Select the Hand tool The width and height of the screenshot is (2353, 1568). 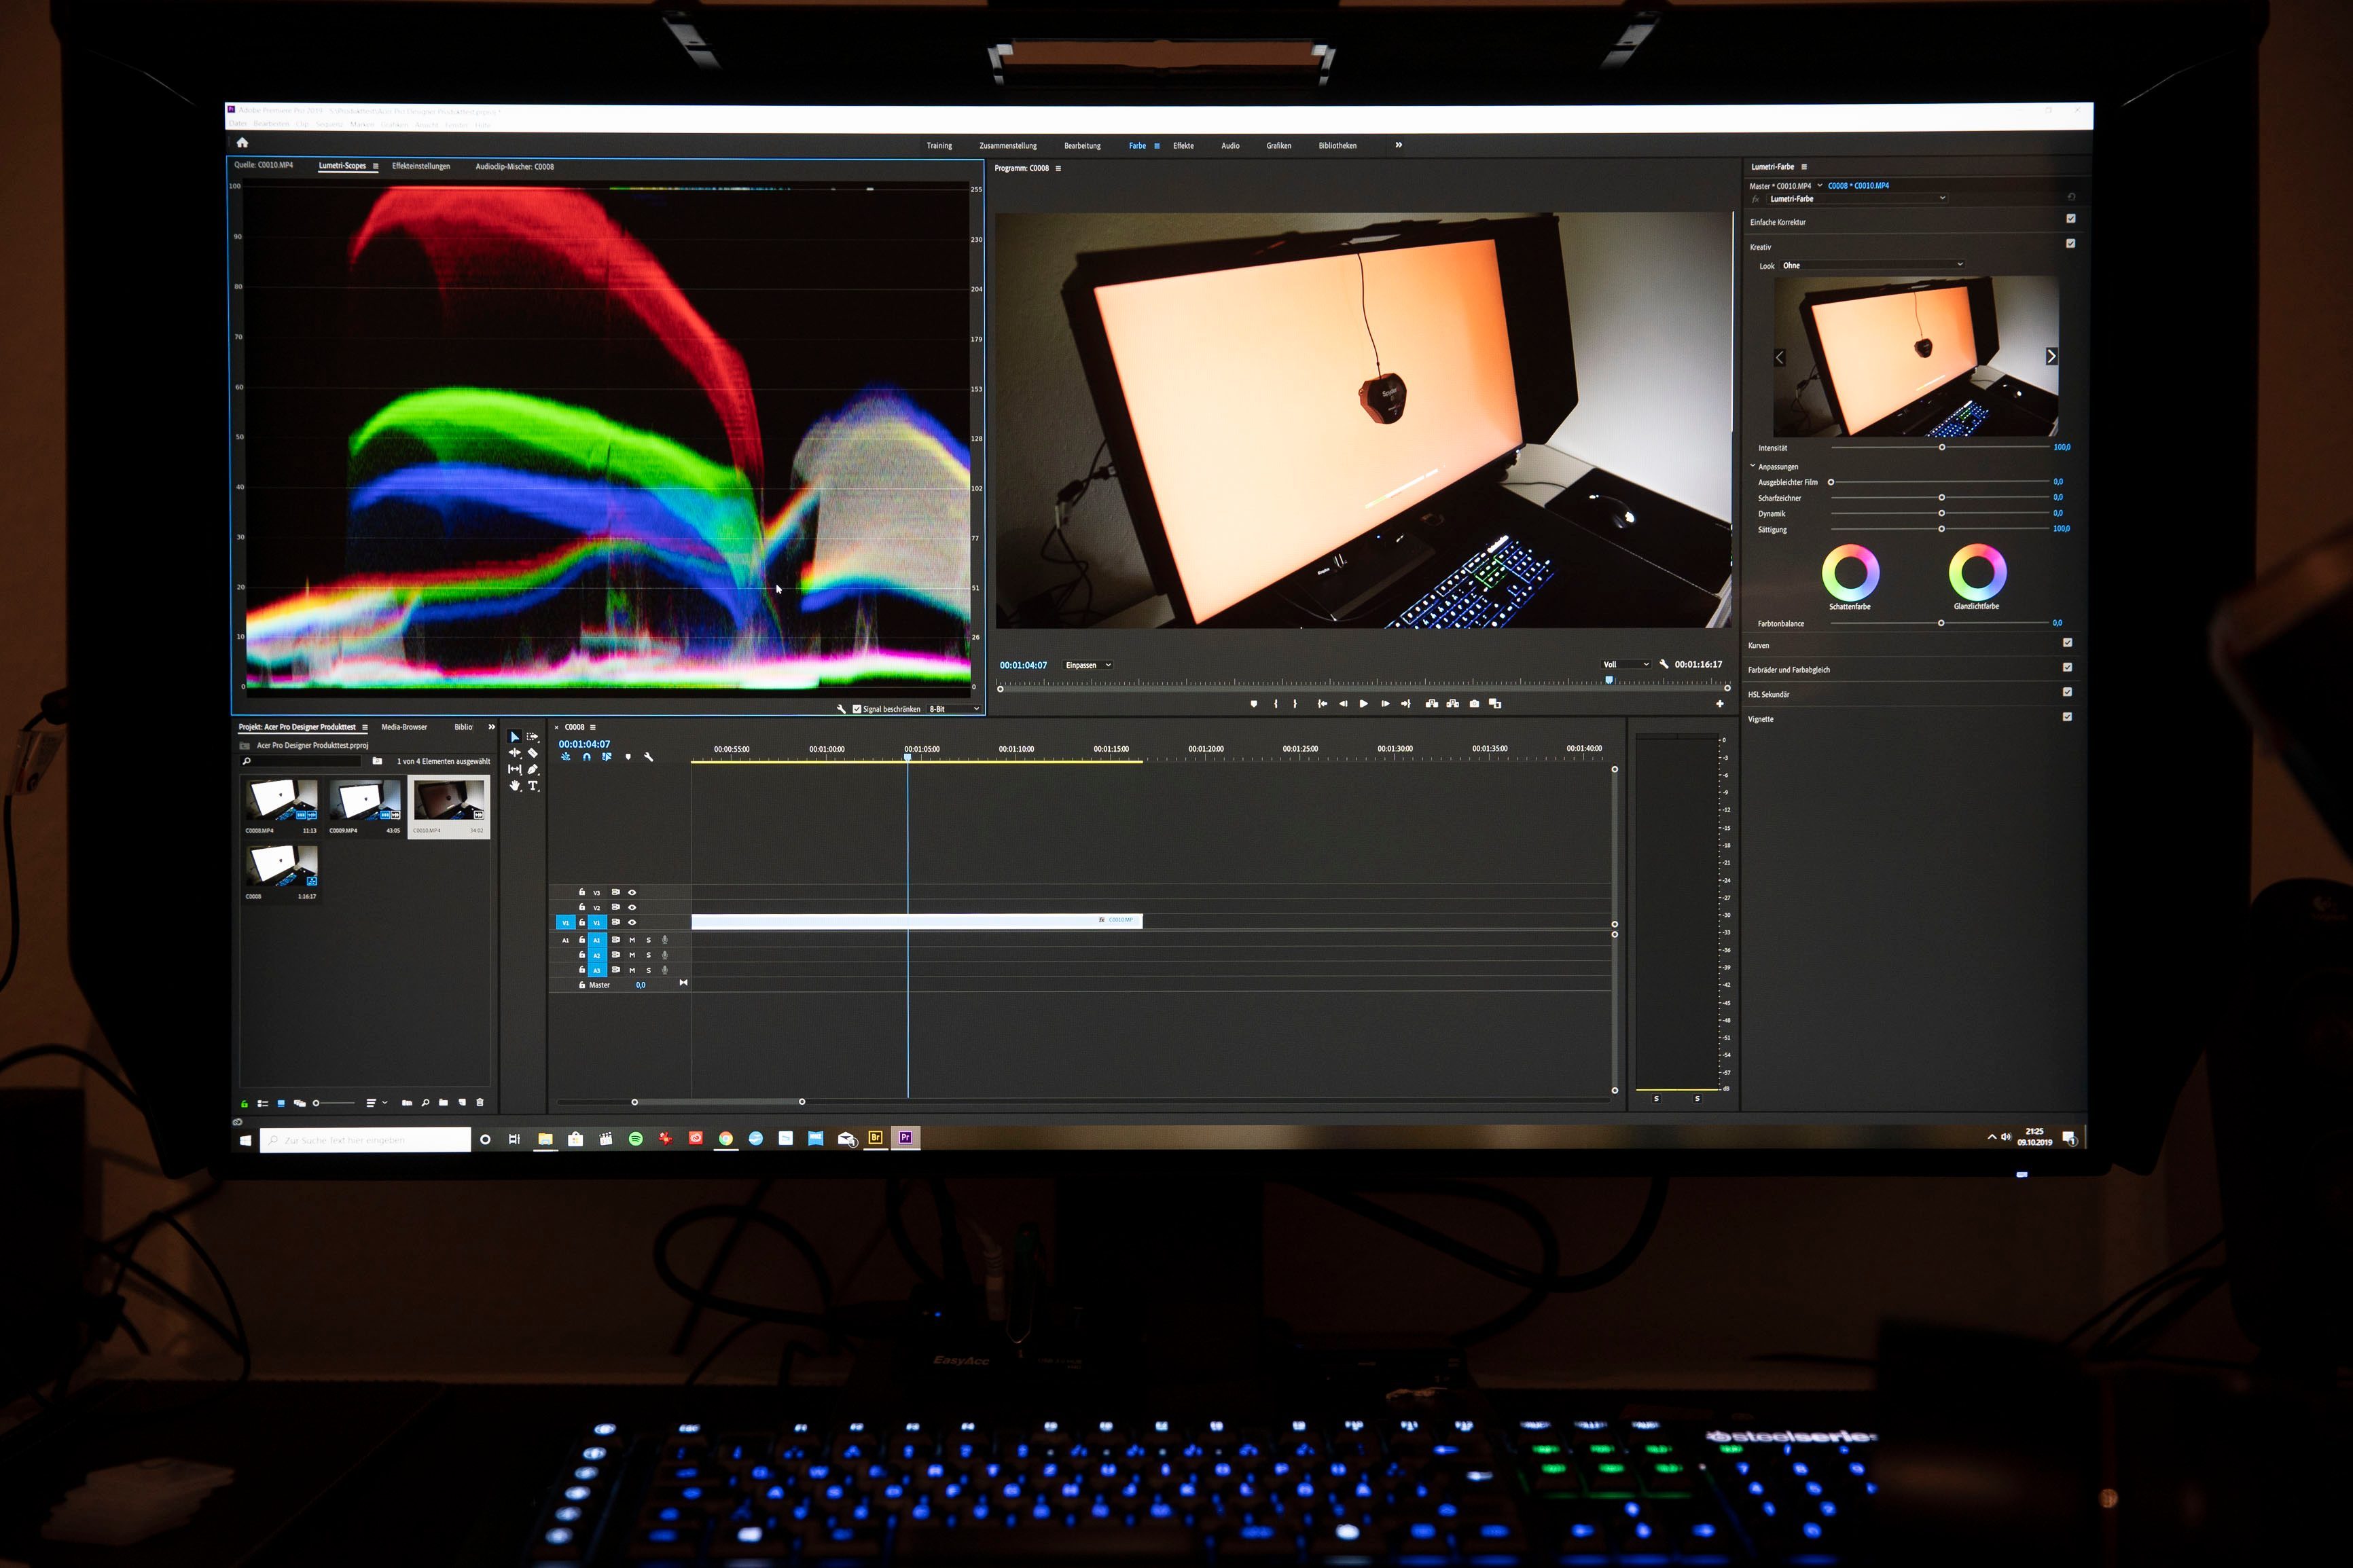tap(515, 786)
